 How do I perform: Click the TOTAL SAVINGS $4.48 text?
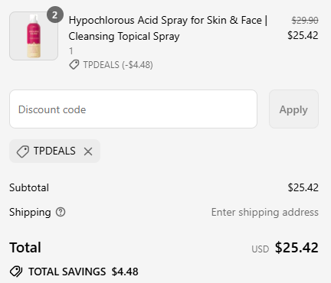pyautogui.click(x=84, y=272)
